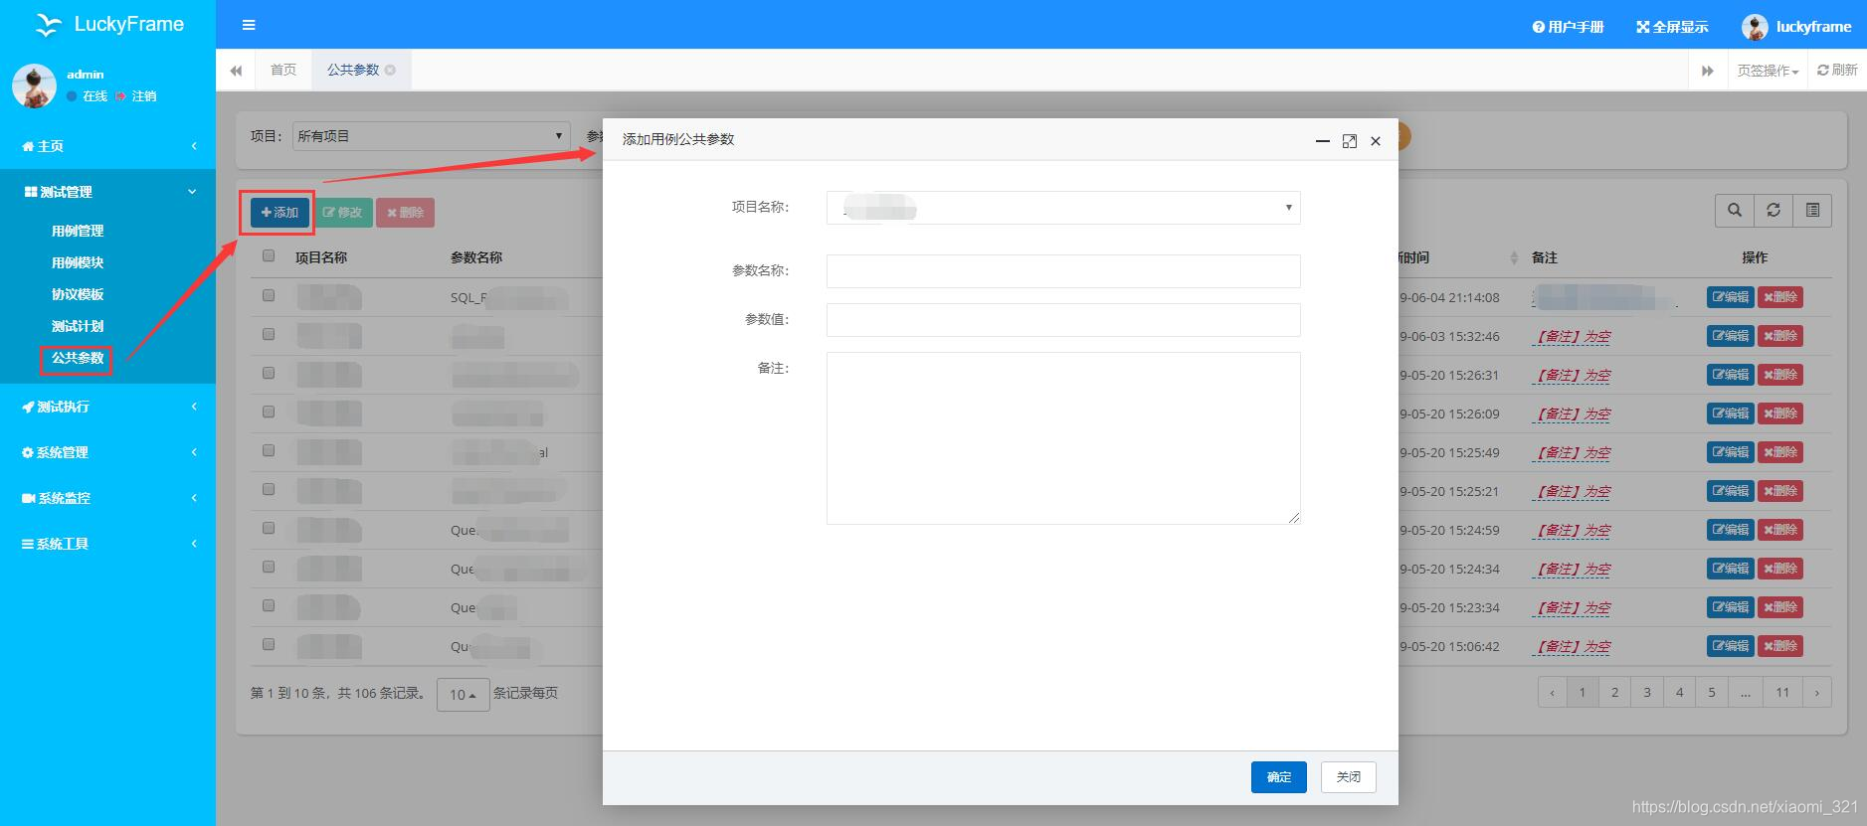Click the 刷新 refresh tab button
The width and height of the screenshot is (1867, 826).
1837,70
